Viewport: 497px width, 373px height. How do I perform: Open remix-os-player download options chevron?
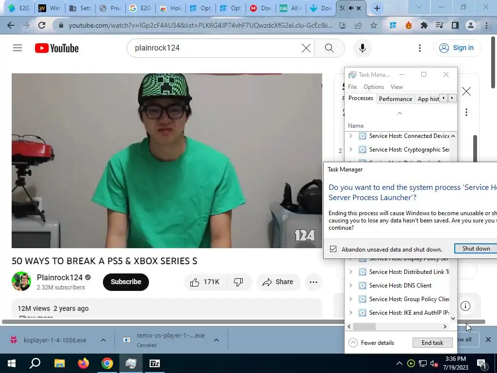click(x=216, y=340)
